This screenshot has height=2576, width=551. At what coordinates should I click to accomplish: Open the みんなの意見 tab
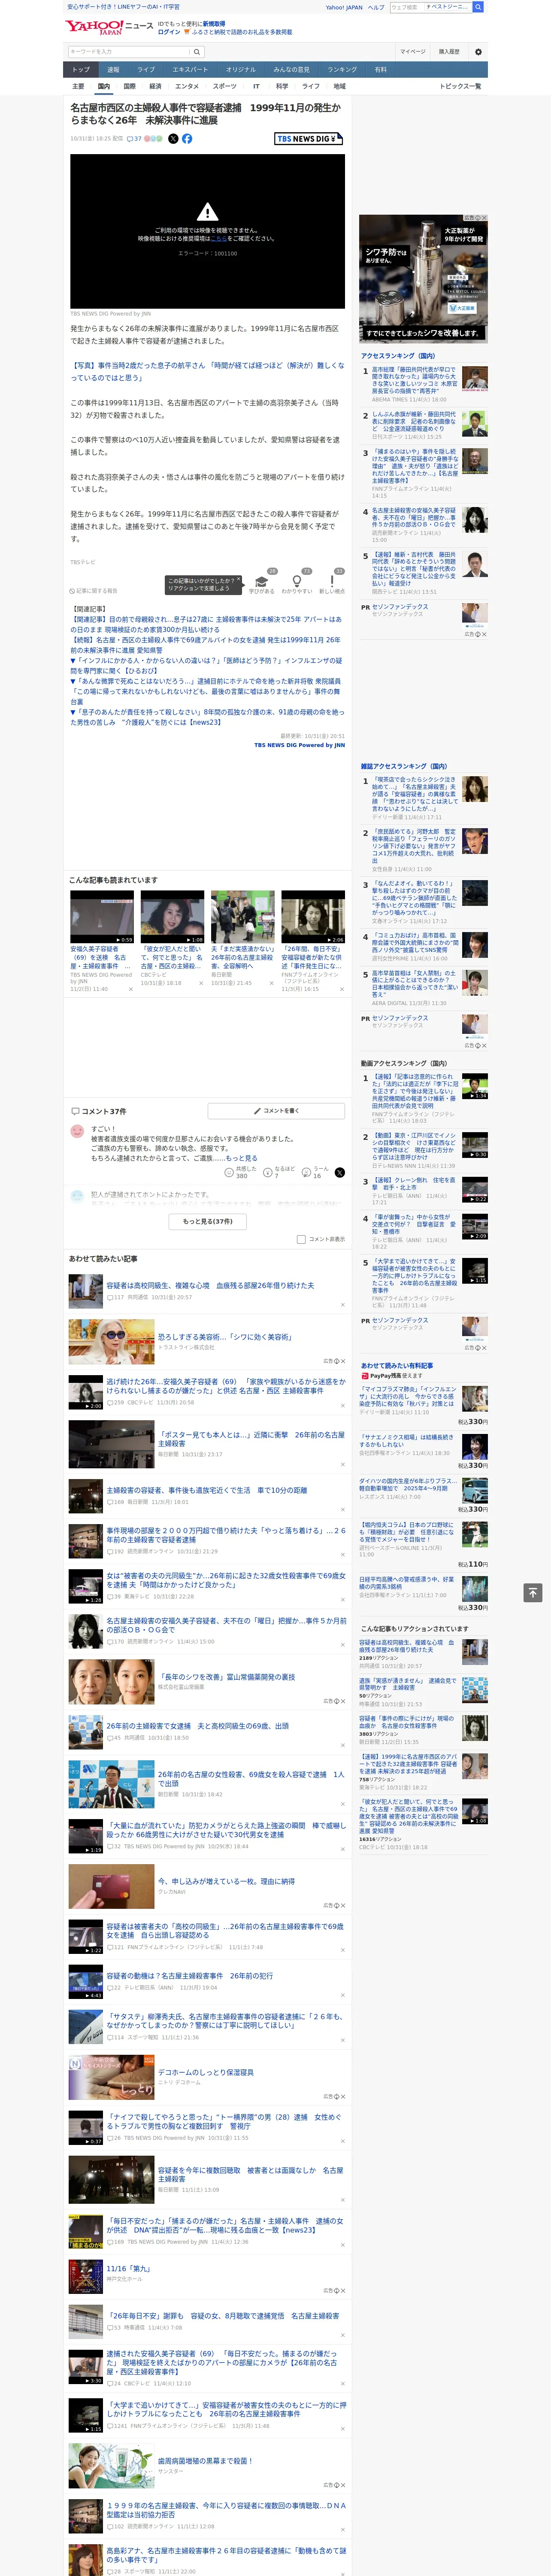click(x=292, y=70)
